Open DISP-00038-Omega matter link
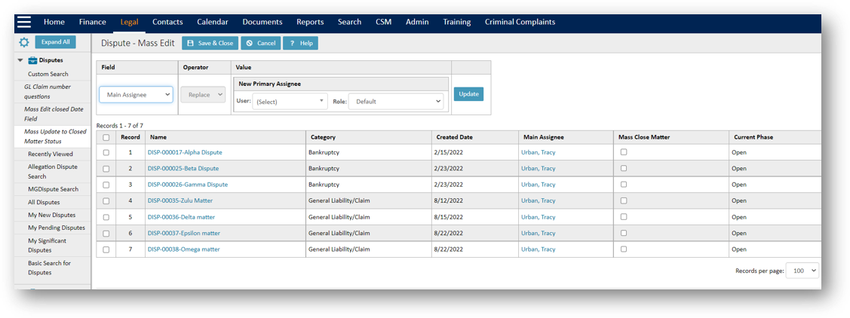850x318 pixels. [184, 249]
